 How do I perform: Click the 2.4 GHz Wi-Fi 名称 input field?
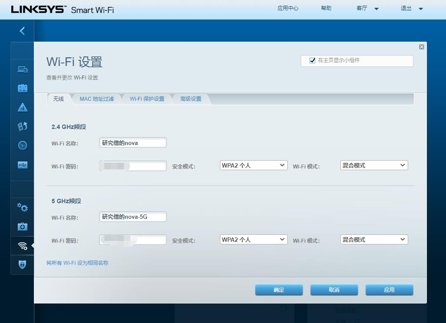tap(133, 142)
